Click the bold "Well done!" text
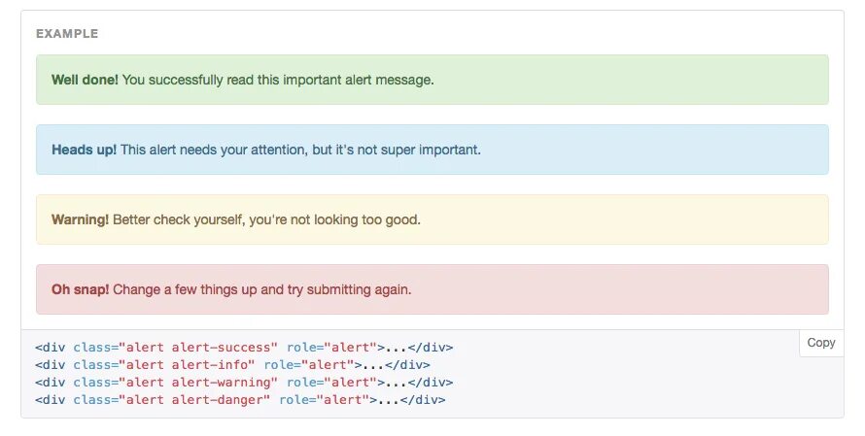Viewport: 865px width, 436px height. [x=85, y=80]
